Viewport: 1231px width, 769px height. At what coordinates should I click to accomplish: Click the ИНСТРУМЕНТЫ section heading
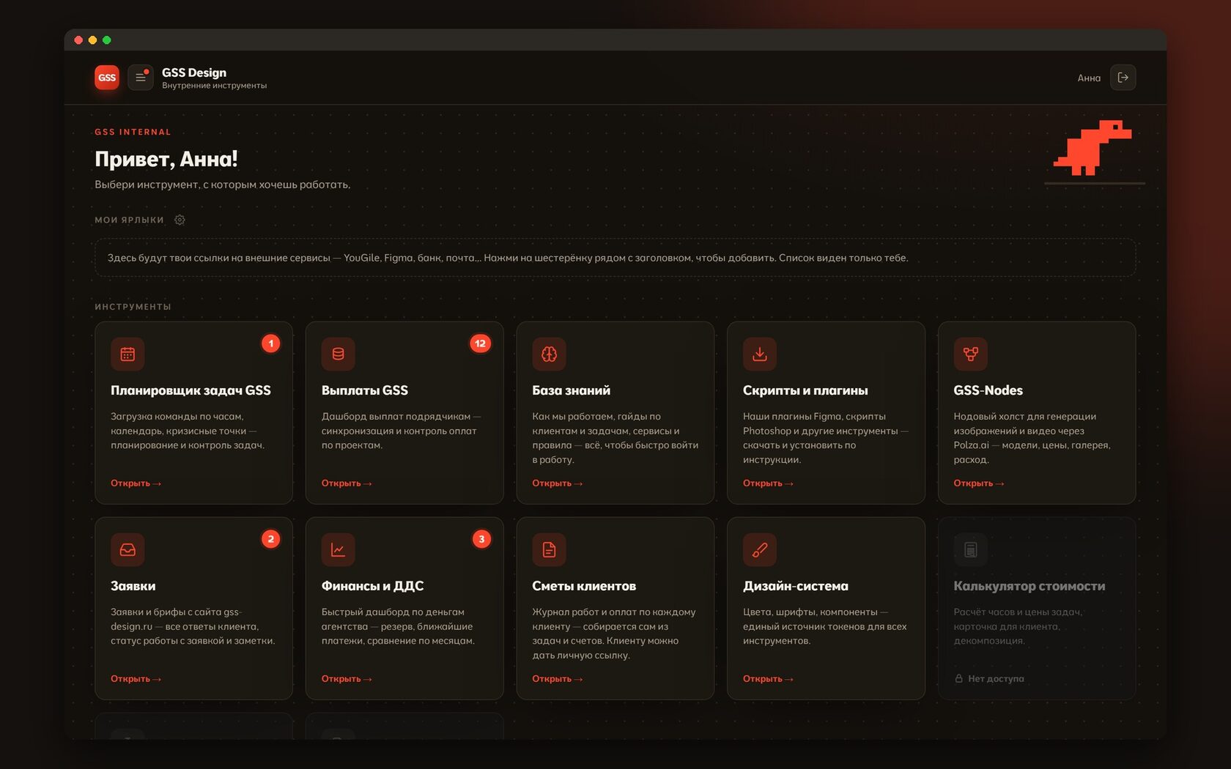point(133,307)
